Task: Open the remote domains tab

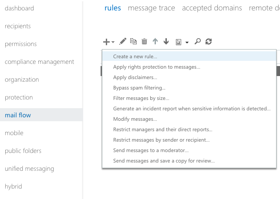Action: pos(264,8)
